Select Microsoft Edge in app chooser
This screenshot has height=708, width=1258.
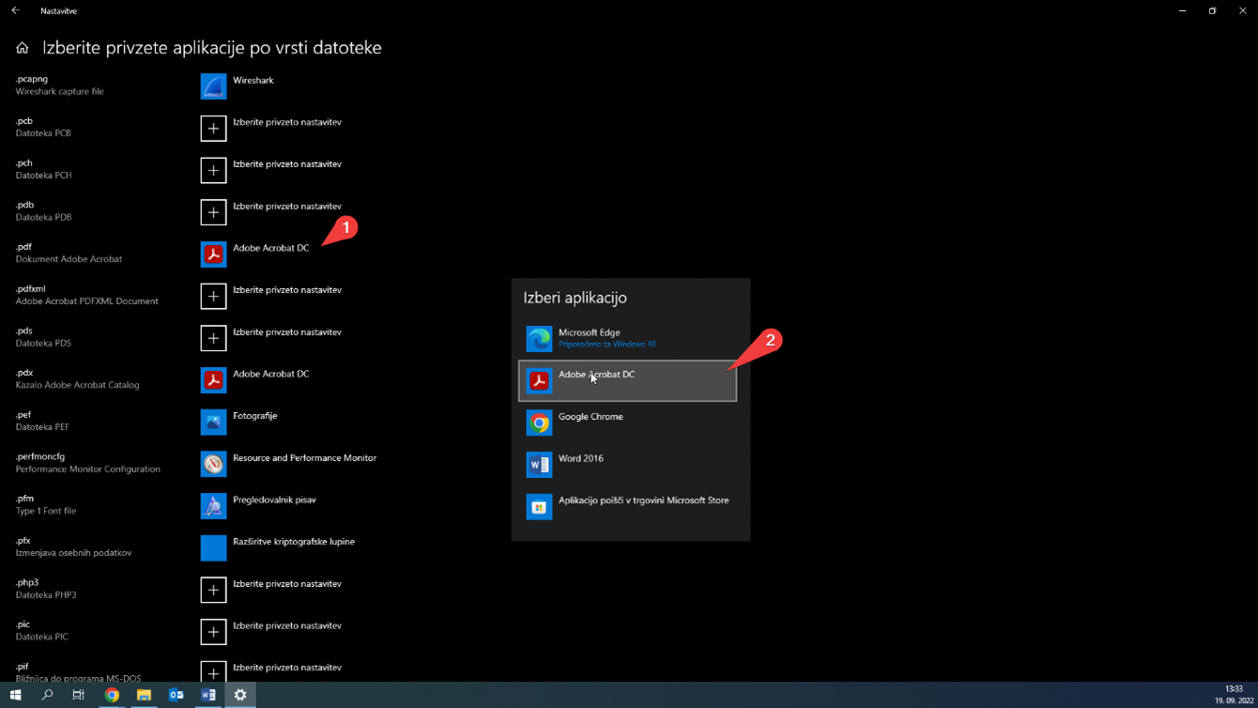pos(627,338)
